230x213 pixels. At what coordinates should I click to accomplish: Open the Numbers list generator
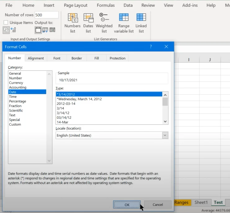pos(72,23)
